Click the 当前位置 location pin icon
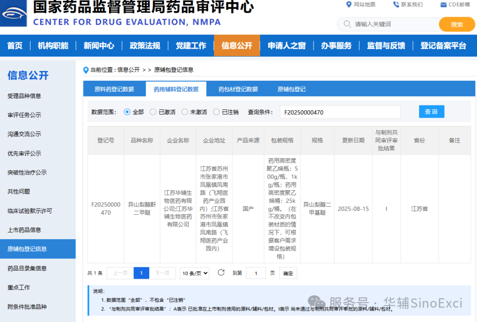Image resolution: width=477 pixels, height=322 pixels. point(86,70)
